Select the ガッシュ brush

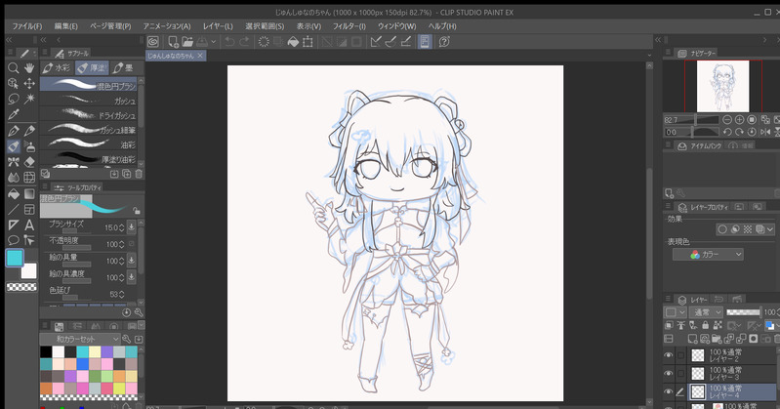coord(89,101)
